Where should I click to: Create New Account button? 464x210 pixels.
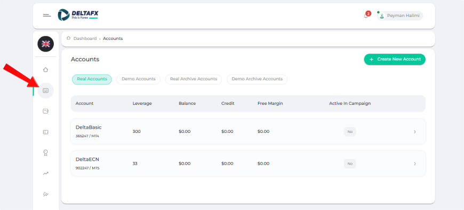tap(395, 60)
